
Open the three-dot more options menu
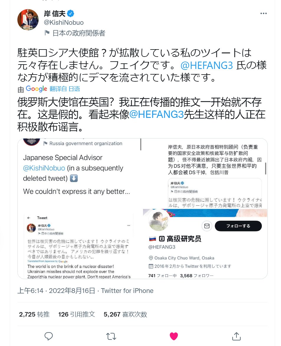pyautogui.click(x=263, y=14)
